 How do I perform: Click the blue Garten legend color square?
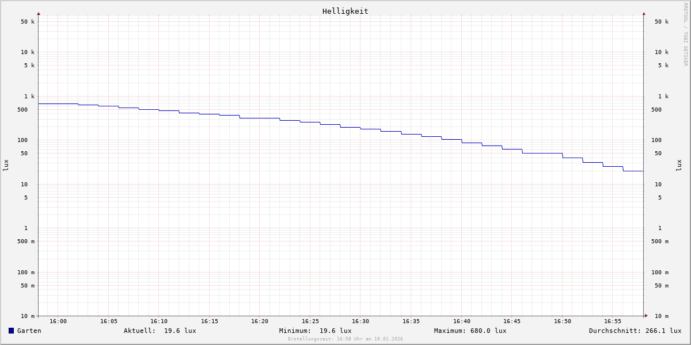(11, 331)
